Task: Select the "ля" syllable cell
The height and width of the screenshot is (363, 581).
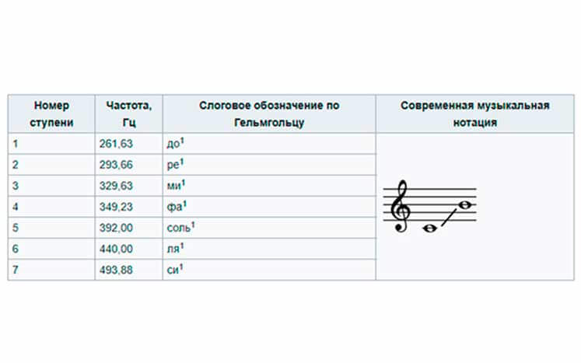Action: click(176, 249)
